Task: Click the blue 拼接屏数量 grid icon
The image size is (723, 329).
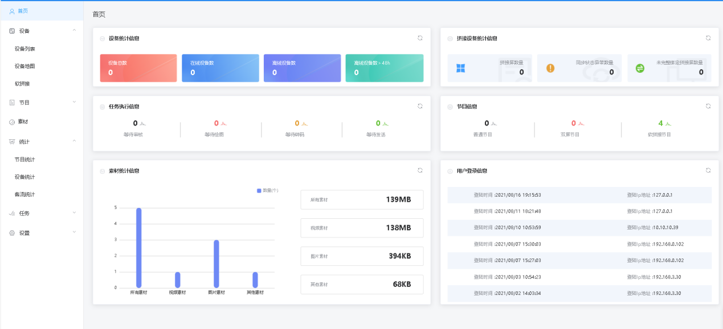Action: pyautogui.click(x=461, y=68)
